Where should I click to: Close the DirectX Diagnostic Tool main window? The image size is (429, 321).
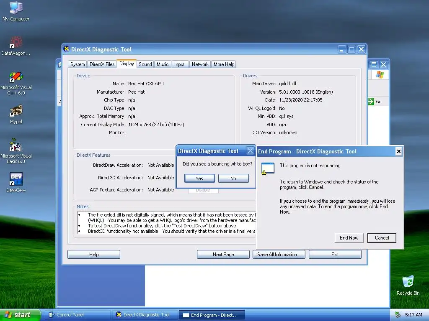362,49
